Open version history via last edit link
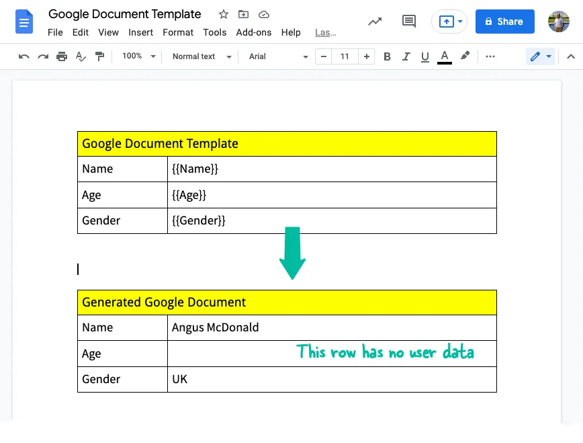This screenshot has width=583, height=443. pyautogui.click(x=325, y=32)
